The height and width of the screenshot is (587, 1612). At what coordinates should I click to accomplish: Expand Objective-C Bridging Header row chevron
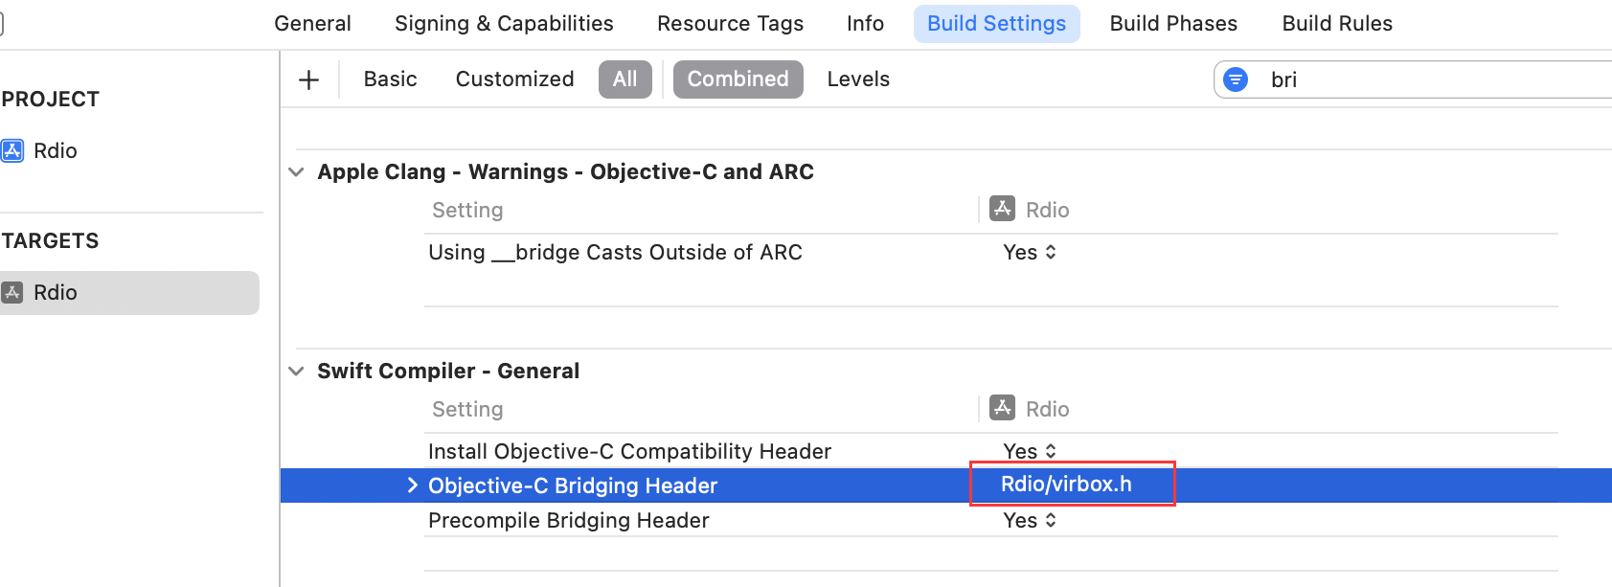coord(412,485)
